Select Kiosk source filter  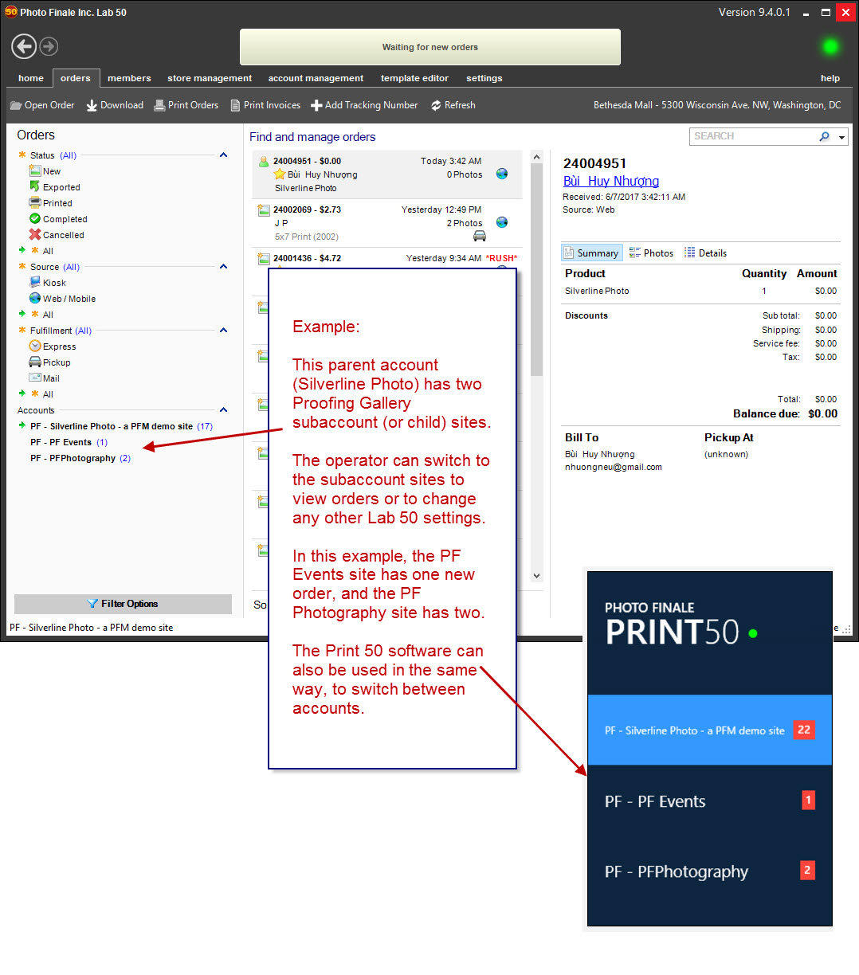point(47,283)
